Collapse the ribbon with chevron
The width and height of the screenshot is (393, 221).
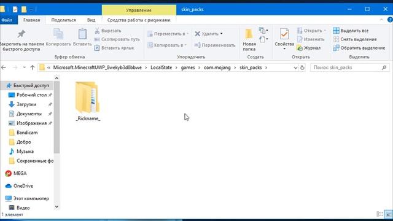(381, 20)
